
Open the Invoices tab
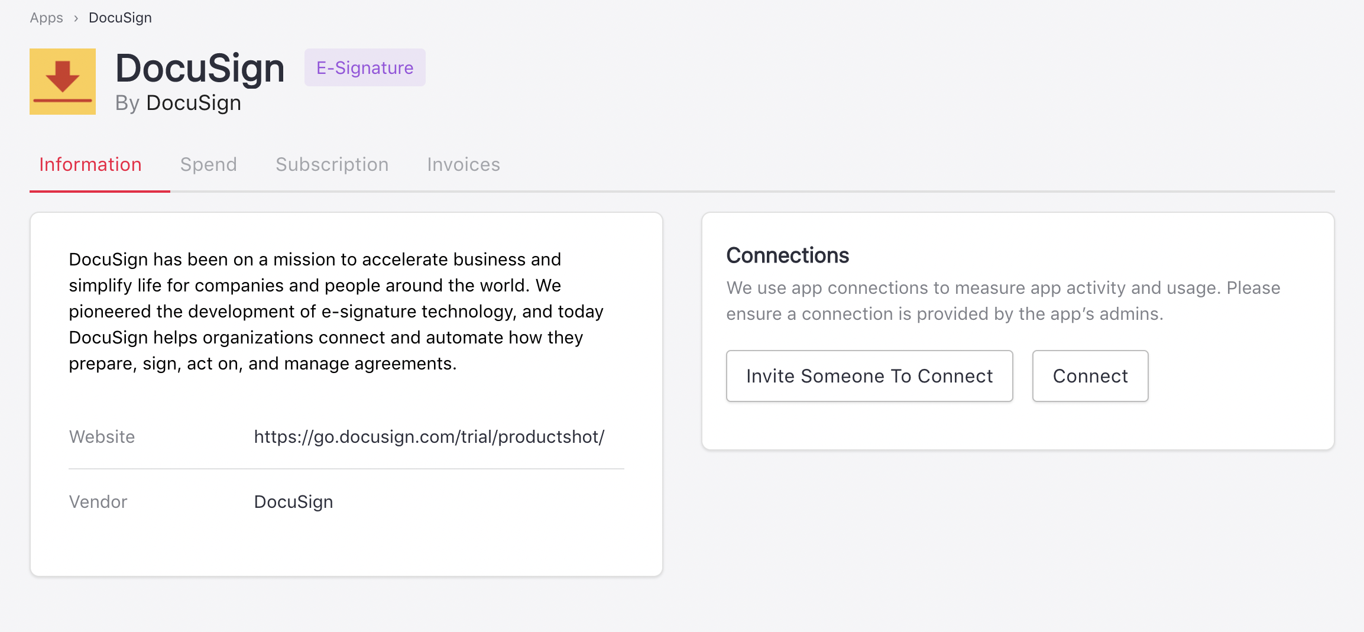coord(464,164)
